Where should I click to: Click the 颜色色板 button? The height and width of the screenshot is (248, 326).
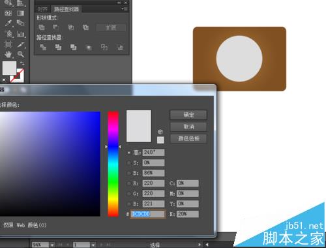coord(188,138)
